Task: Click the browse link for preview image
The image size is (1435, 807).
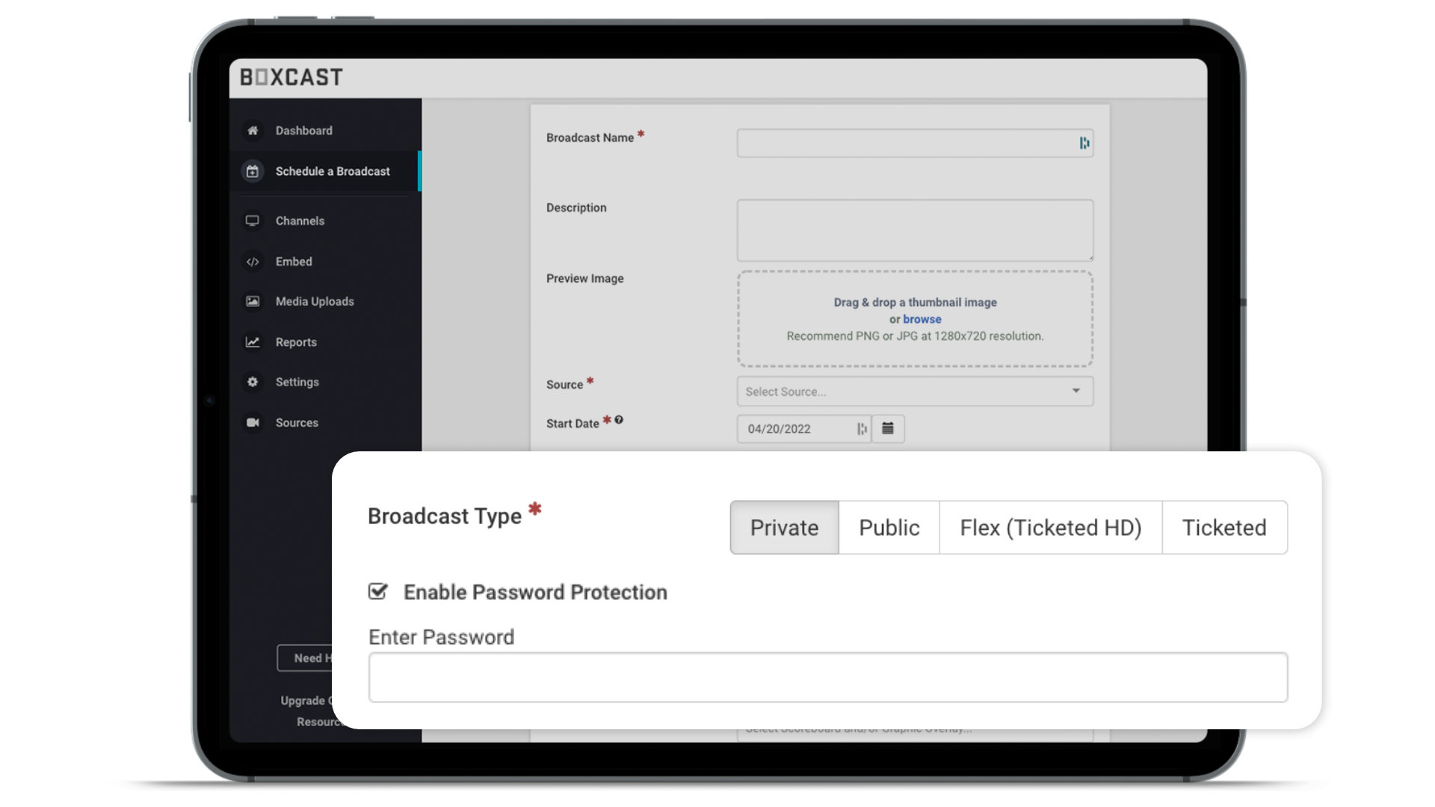Action: 922,318
